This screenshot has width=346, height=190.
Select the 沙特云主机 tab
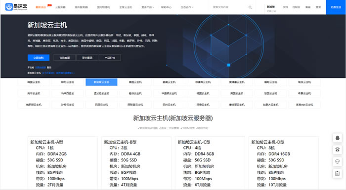point(68,105)
